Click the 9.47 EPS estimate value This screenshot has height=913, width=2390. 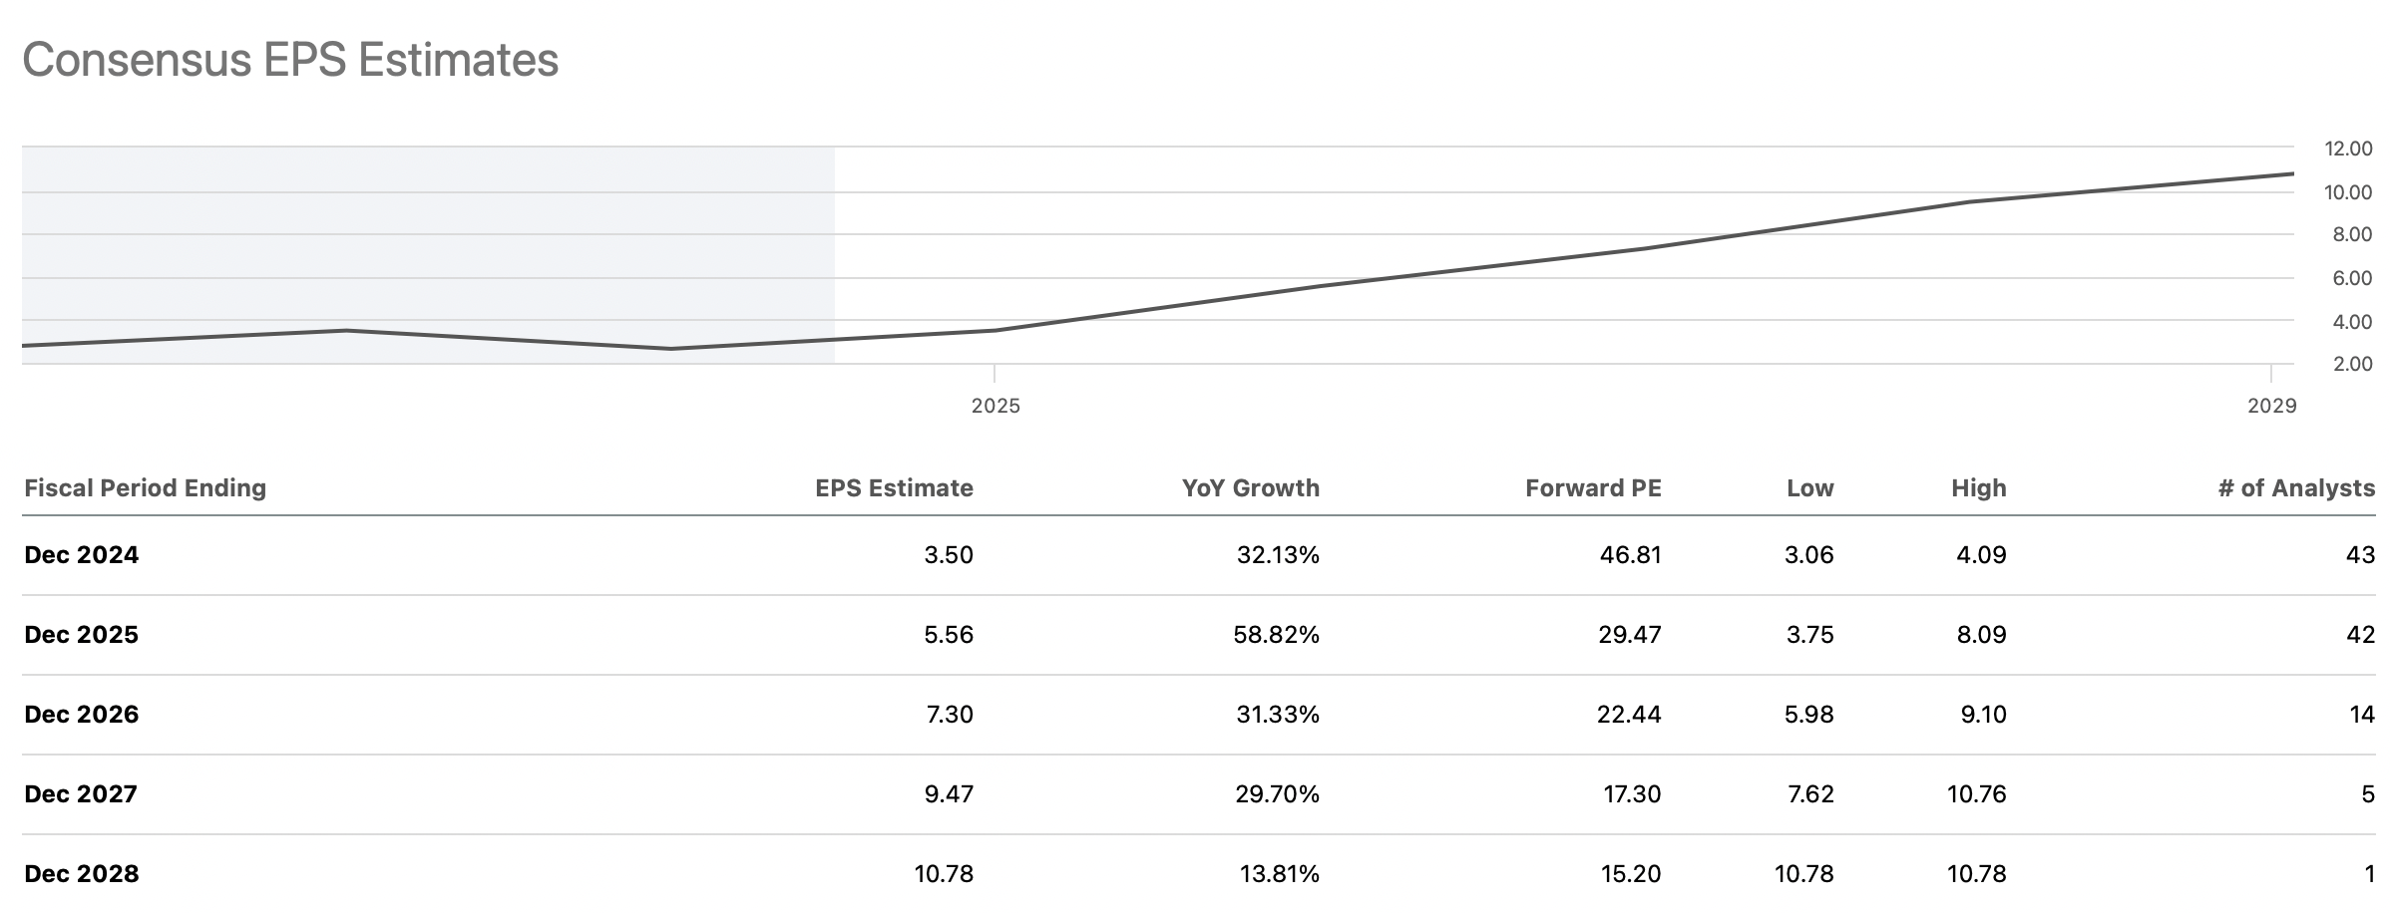tap(948, 794)
